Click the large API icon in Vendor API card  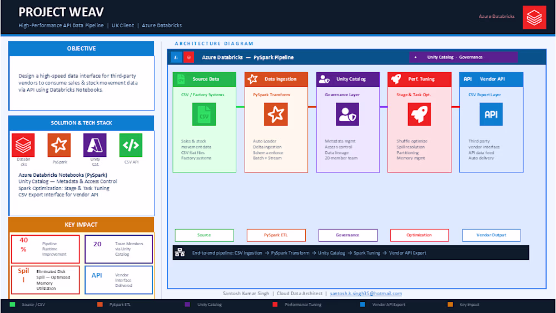(491, 114)
